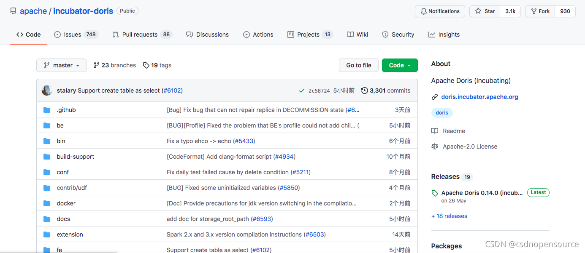The image size is (585, 253).
Task: Open the 23 branches link
Action: coord(115,65)
